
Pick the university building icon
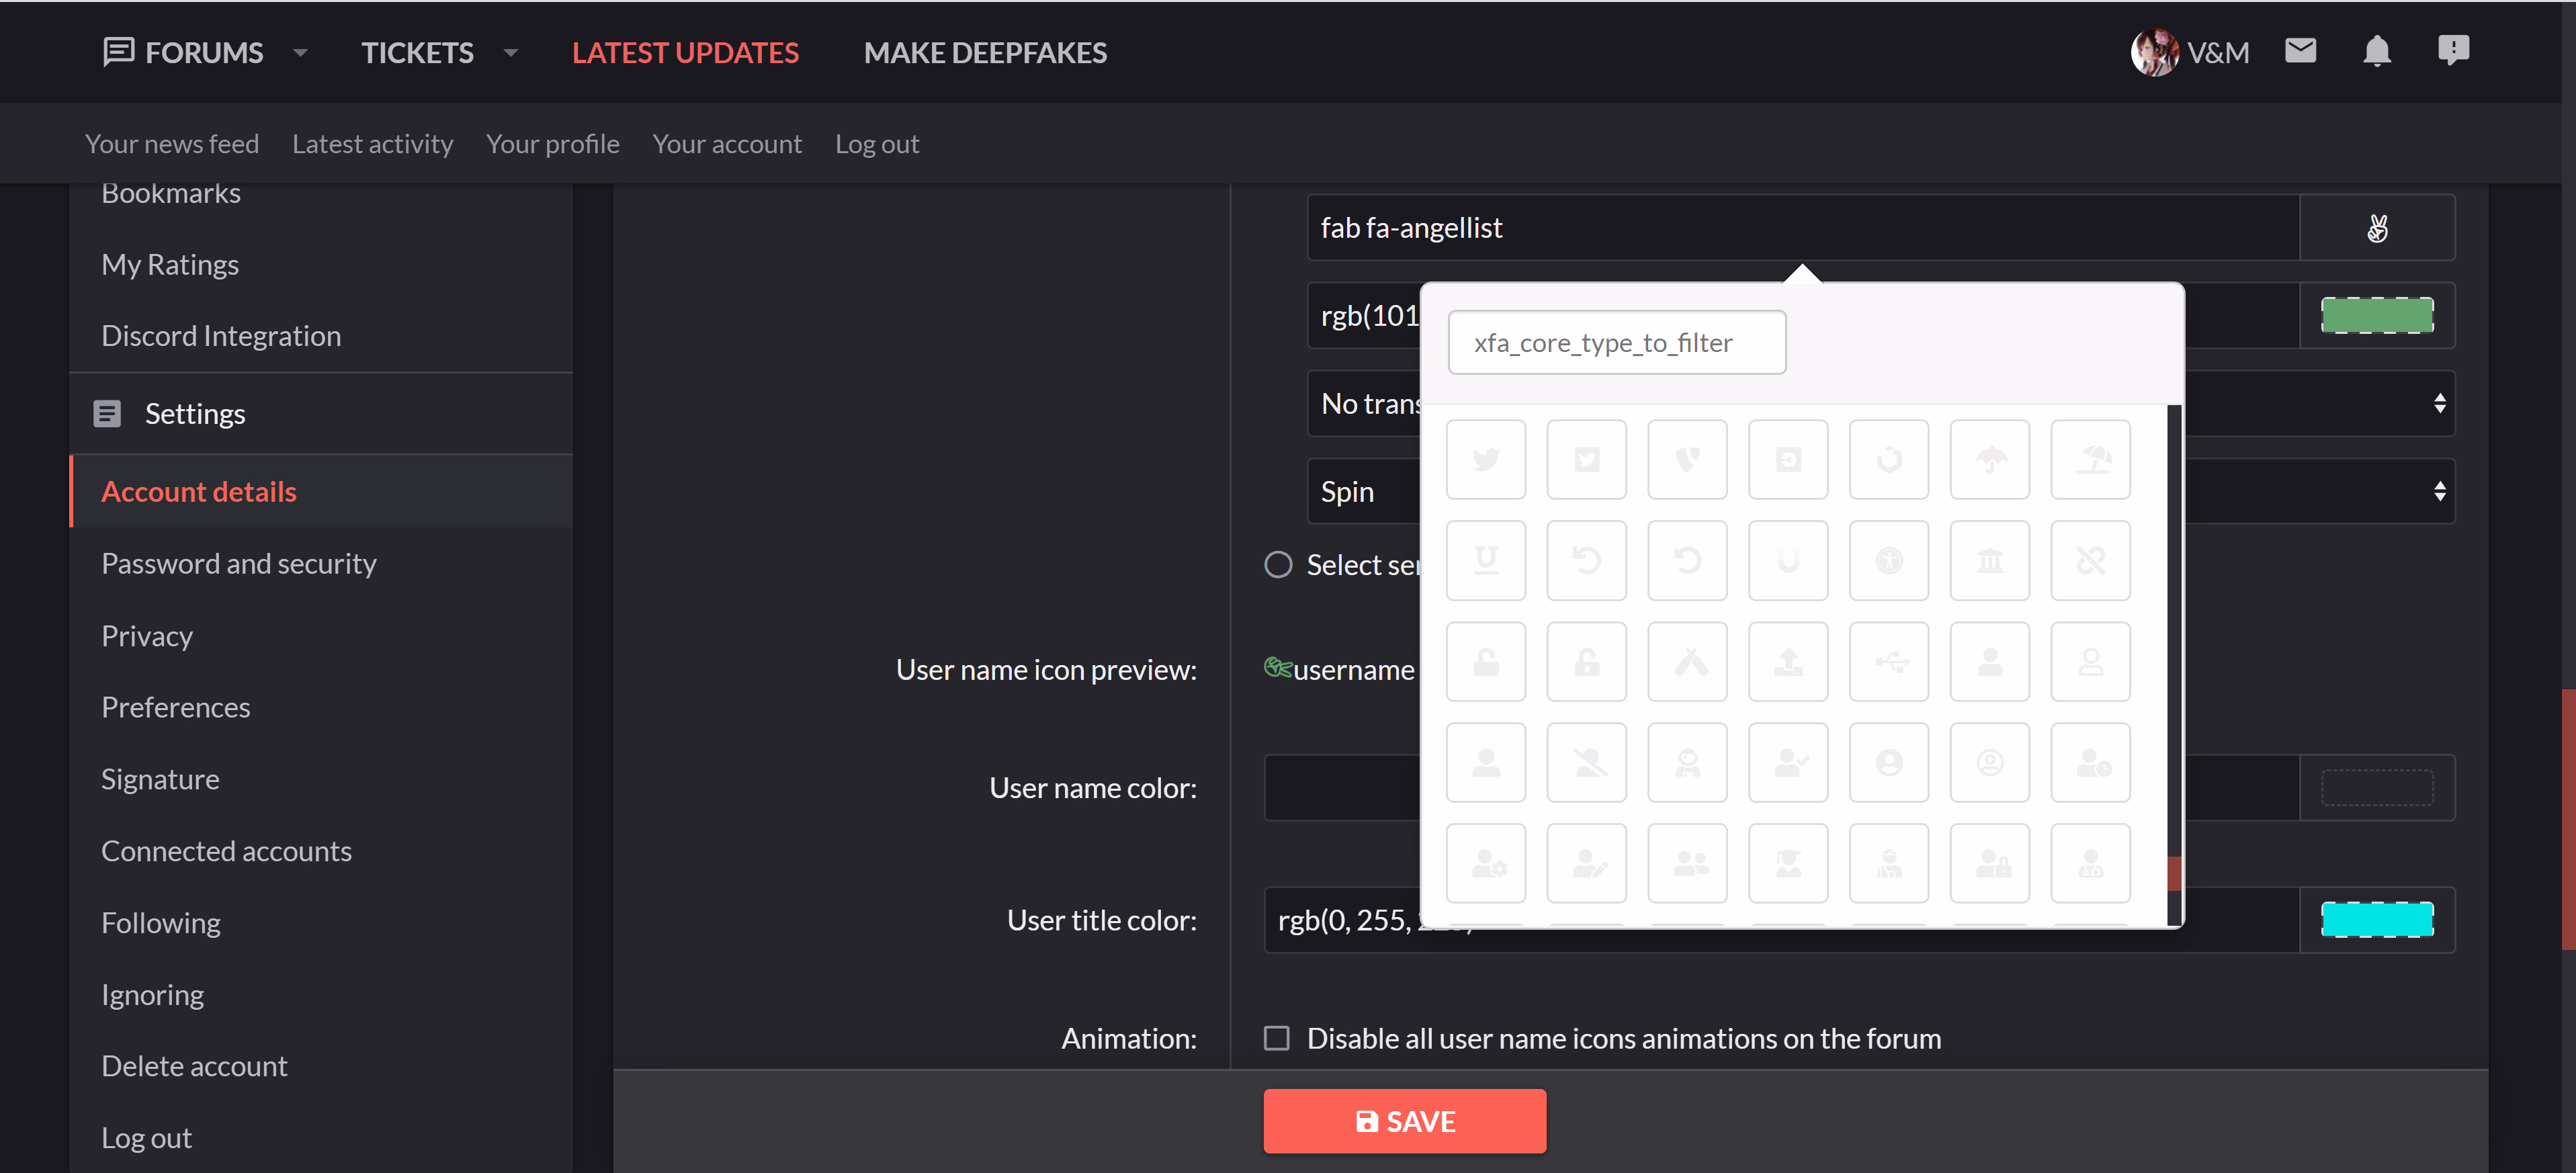pyautogui.click(x=1989, y=560)
